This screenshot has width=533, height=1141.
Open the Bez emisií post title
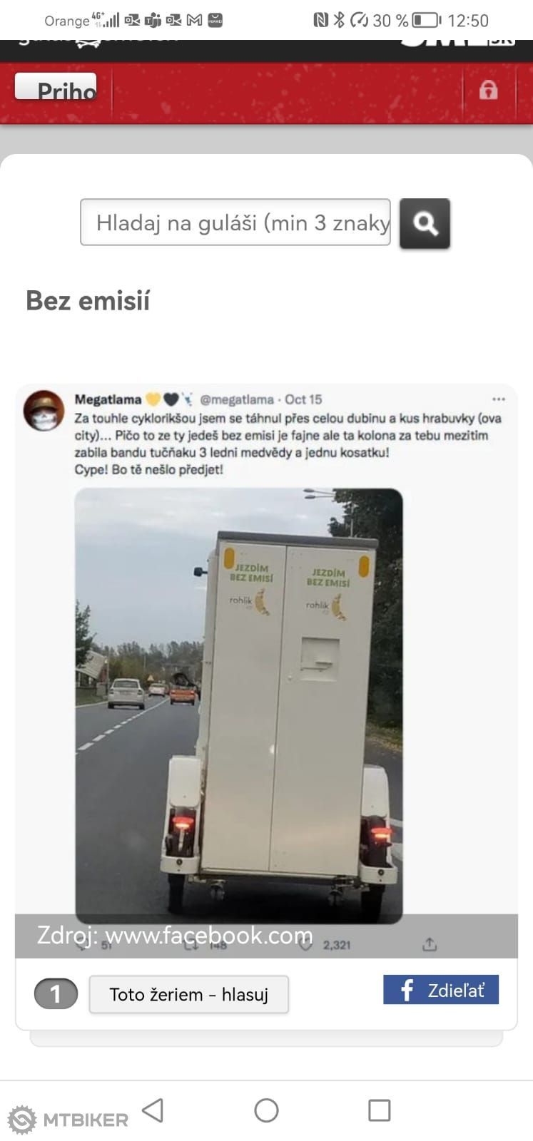[88, 301]
